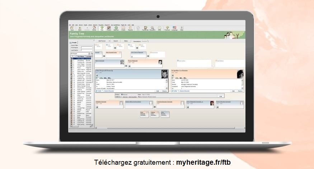
Task: Click the family connector icon below Caroline's card
Action: 155,107
